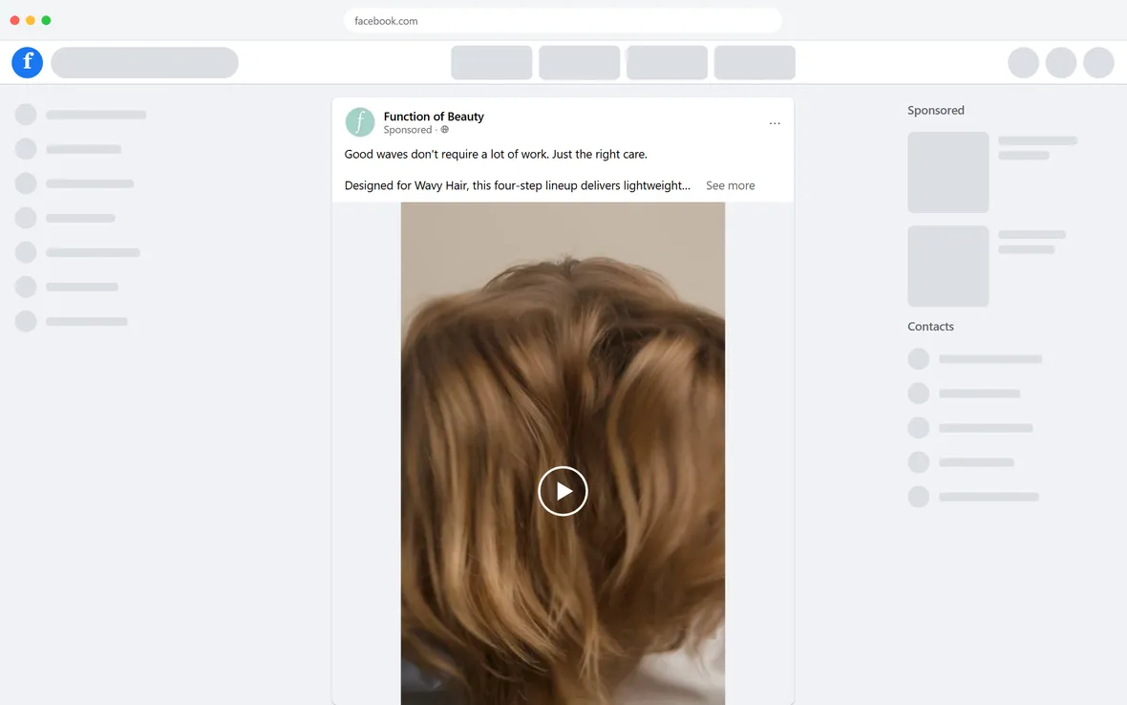Click the text "Good waves don't require a lot of work"

446,155
